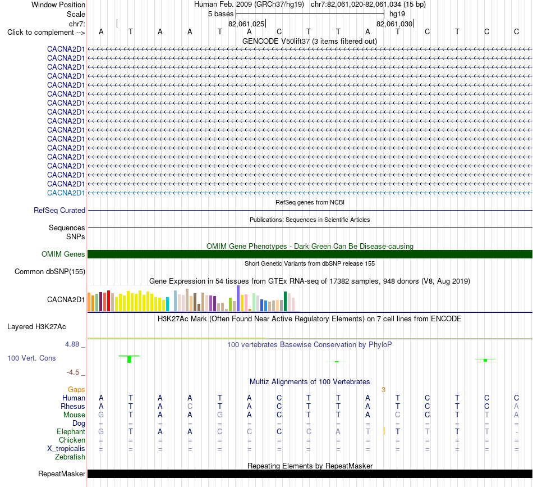Viewport: 533px width, 487px height.
Task: Click the tall blue-violet bar in the GTEx chart
Action: pyautogui.click(x=238, y=298)
